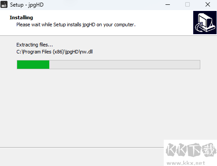Image resolution: width=217 pixels, height=166 pixels.
Task: Click the KK下载 watermark logo
Action: (x=191, y=150)
